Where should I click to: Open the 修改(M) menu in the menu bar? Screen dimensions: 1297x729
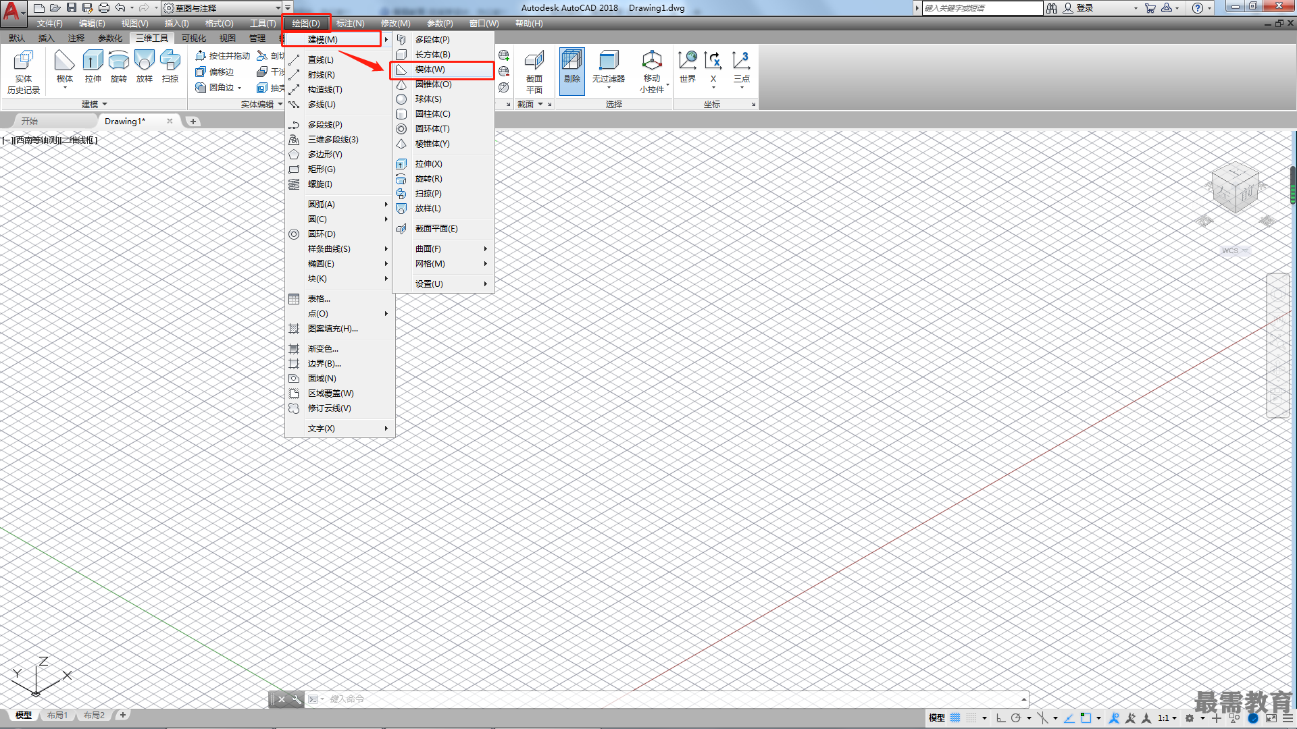pyautogui.click(x=395, y=24)
